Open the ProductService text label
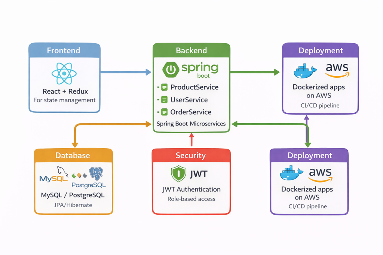Screen dimensions: 383x255 [x=194, y=87]
